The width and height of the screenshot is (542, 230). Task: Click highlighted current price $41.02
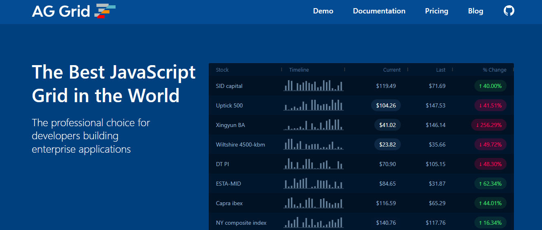coord(387,125)
